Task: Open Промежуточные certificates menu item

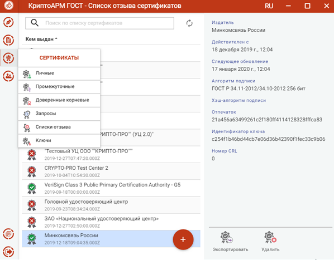Action: click(59, 87)
